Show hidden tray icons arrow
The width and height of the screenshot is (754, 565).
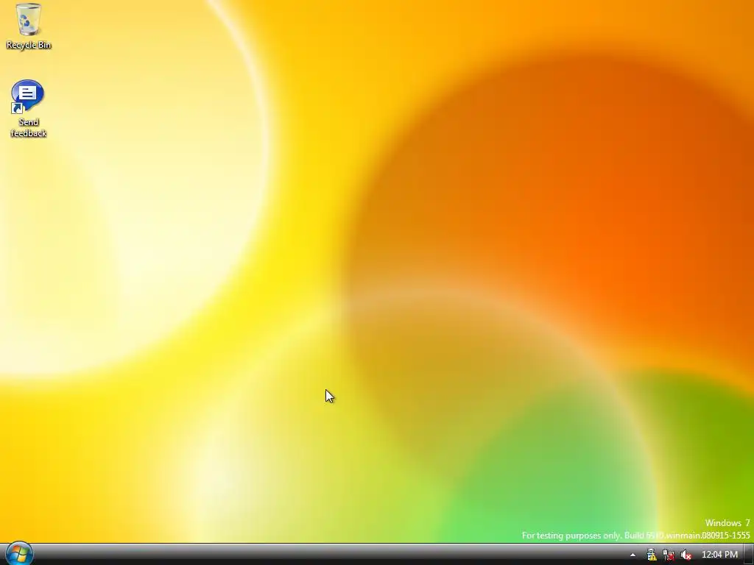coord(633,555)
